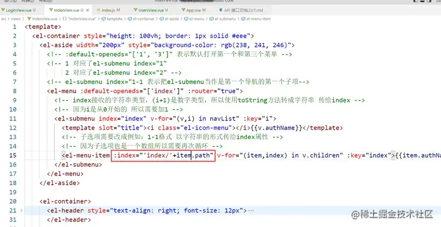Click the closing </el-aside> tag on line 18

coord(60,183)
